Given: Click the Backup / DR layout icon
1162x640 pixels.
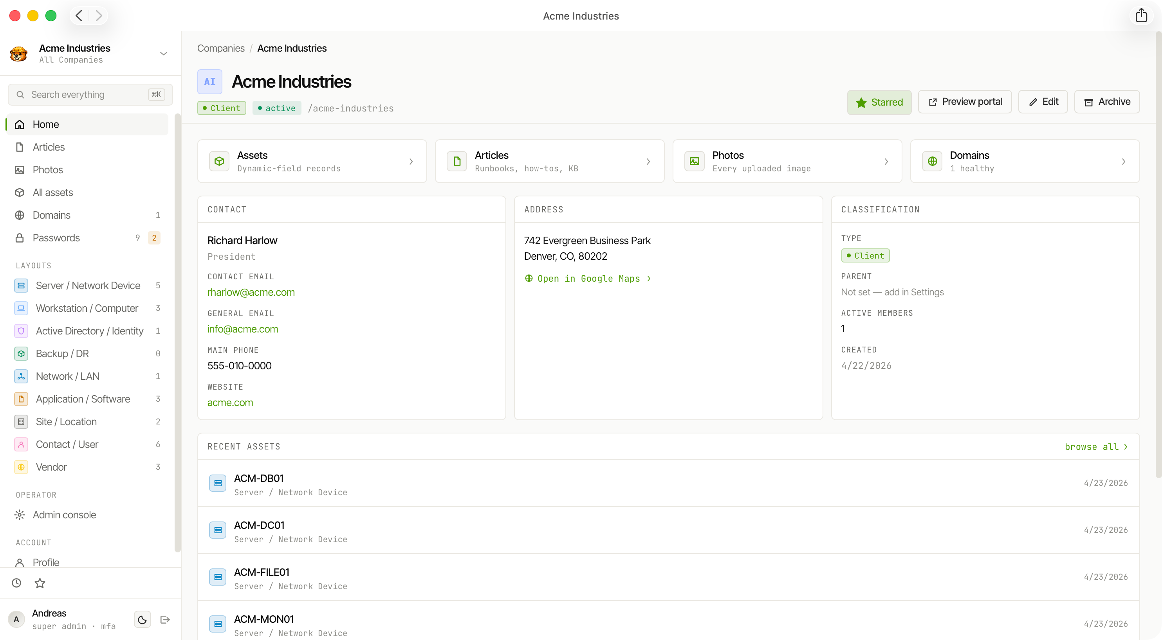Looking at the screenshot, I should [x=21, y=353].
